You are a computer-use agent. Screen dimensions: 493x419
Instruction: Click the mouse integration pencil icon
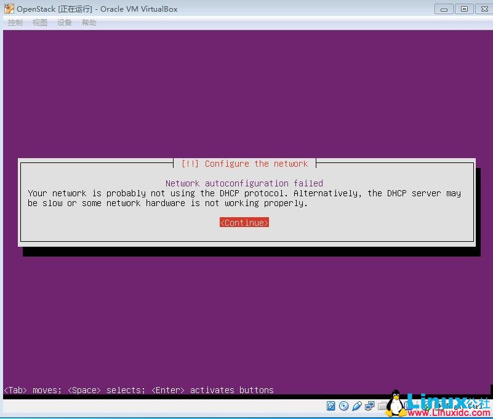(x=357, y=405)
